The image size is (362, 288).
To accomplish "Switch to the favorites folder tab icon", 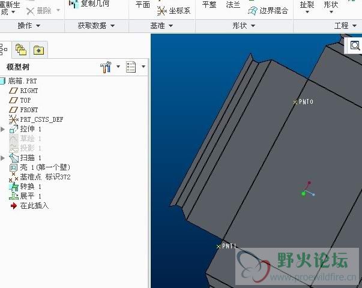I will [x=38, y=50].
